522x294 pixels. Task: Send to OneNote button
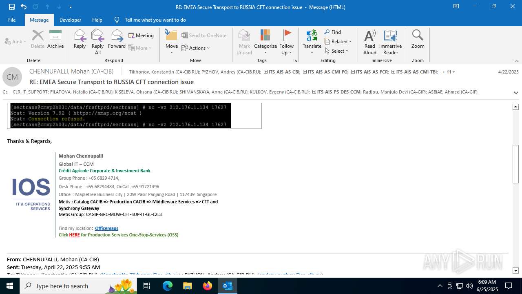click(x=204, y=36)
